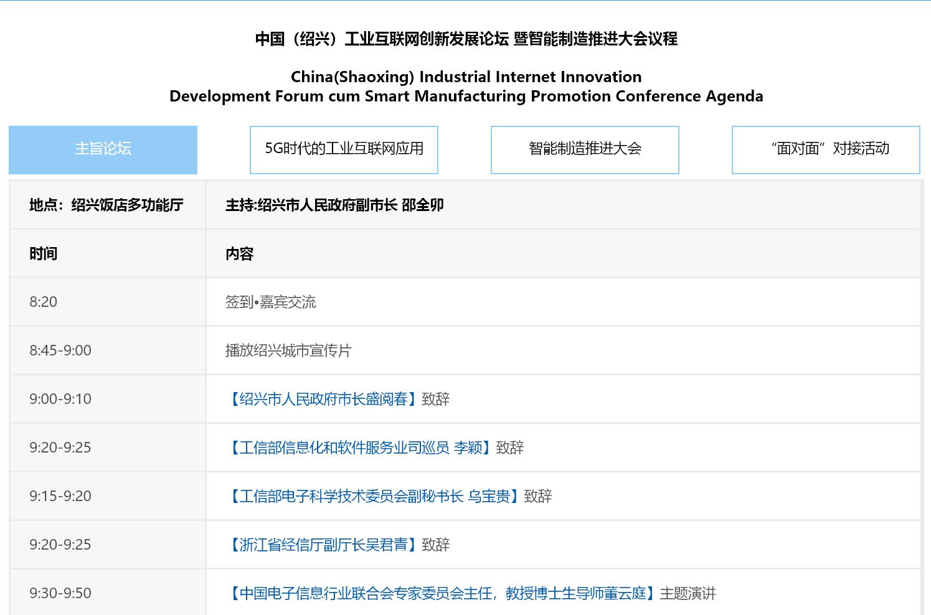Image resolution: width=931 pixels, height=615 pixels.
Task: Switch to 5G时代的工业互联网应用 tab
Action: tap(344, 149)
